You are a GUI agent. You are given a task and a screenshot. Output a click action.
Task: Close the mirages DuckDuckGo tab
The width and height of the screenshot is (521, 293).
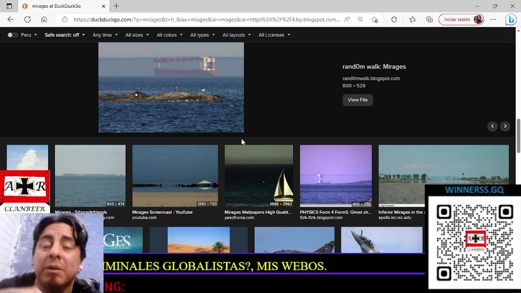tap(103, 6)
